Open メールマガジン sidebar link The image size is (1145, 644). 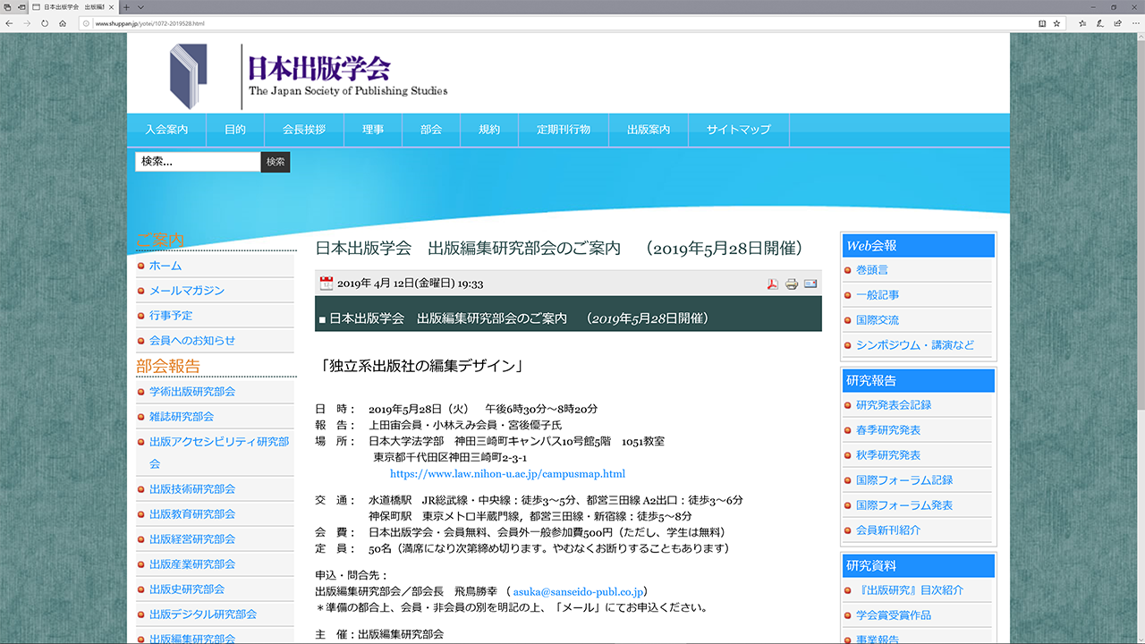tap(187, 291)
